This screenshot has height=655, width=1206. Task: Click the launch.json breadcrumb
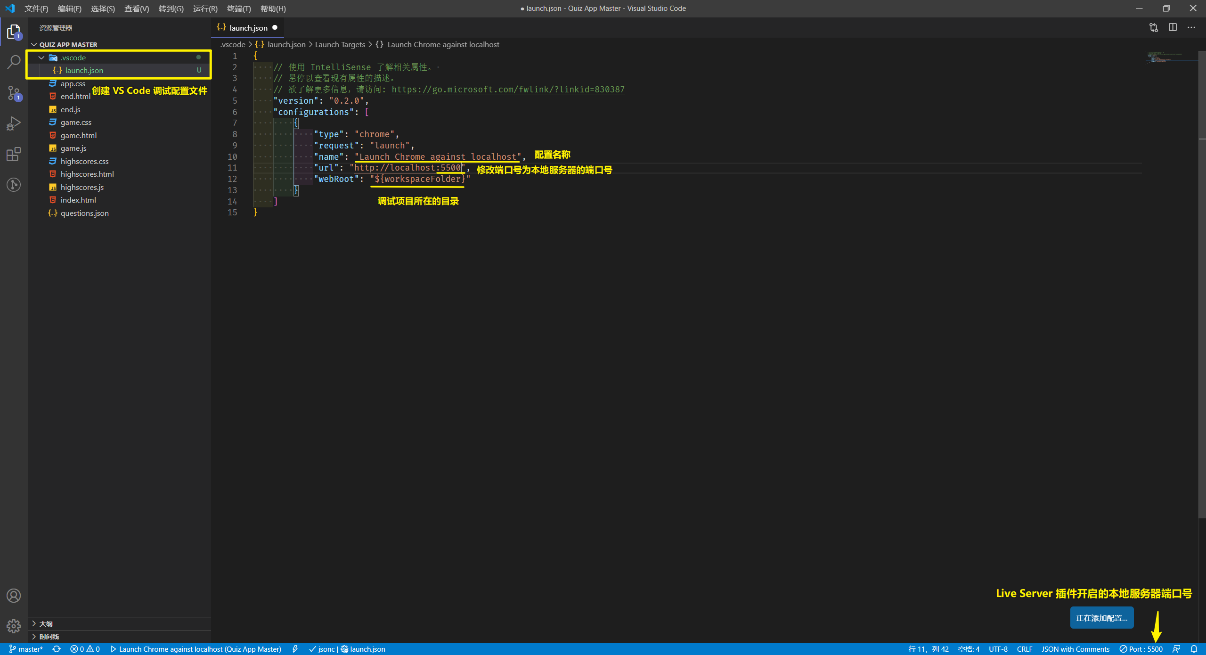[280, 45]
